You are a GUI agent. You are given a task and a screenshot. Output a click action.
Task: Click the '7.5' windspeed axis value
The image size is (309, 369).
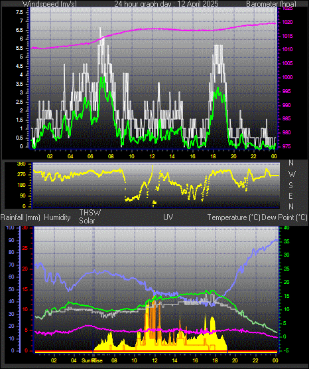tap(19, 12)
